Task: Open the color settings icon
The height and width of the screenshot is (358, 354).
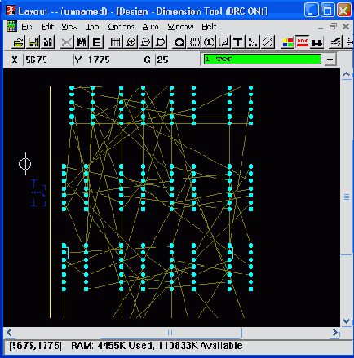Action: (x=288, y=42)
